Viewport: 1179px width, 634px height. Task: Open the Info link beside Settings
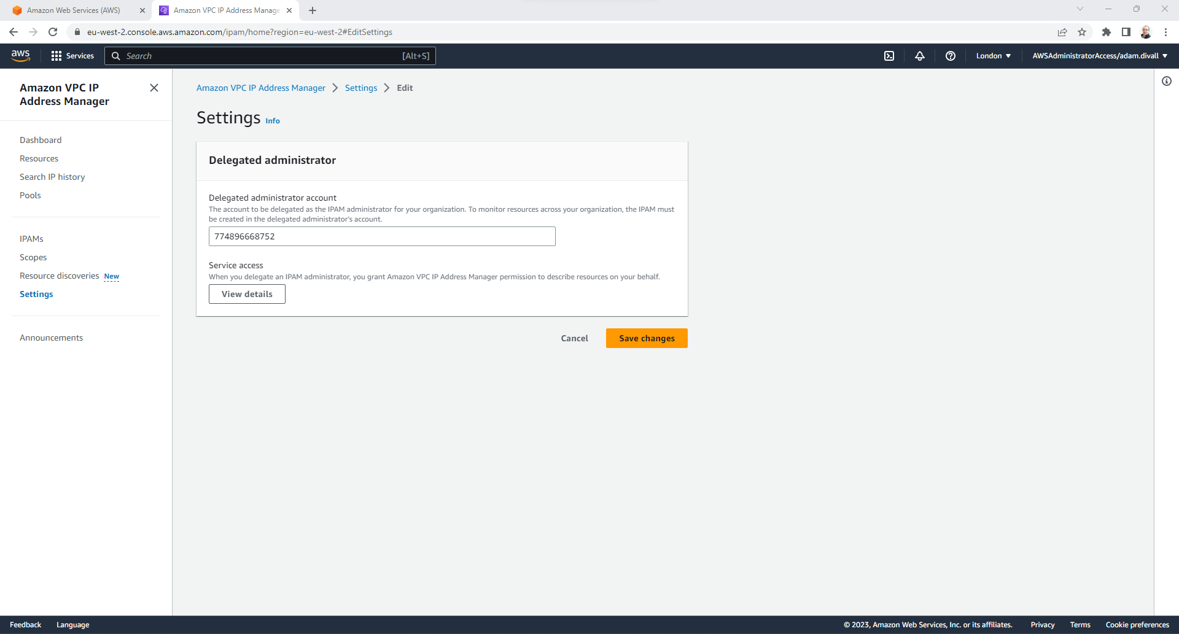tap(273, 121)
